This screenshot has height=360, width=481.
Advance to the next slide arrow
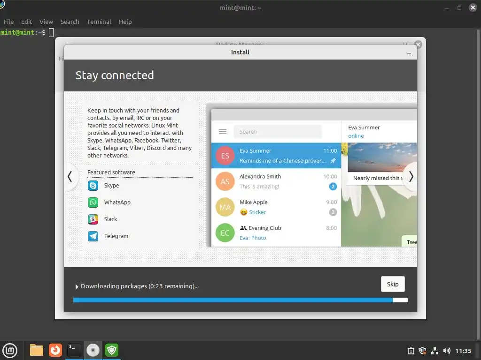(x=411, y=177)
